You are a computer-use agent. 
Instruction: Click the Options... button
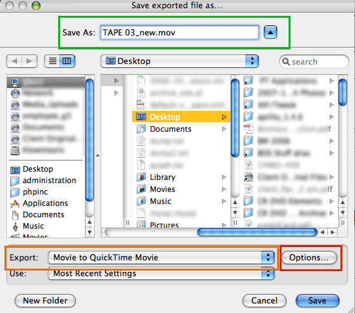[309, 258]
